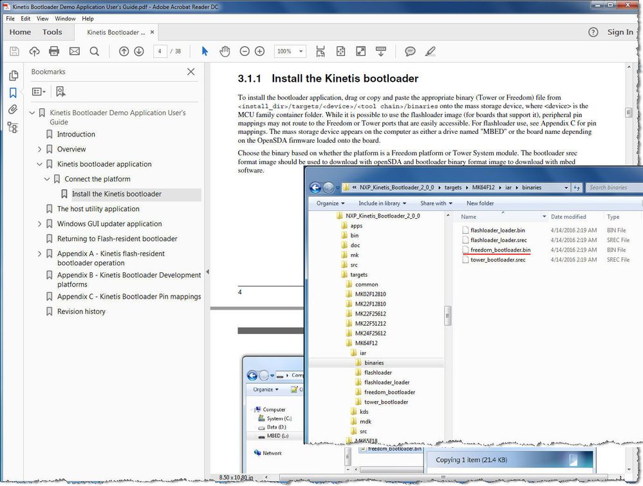Select Install the Kinetis bootloader bookmark
This screenshot has height=486, width=643.
(116, 194)
